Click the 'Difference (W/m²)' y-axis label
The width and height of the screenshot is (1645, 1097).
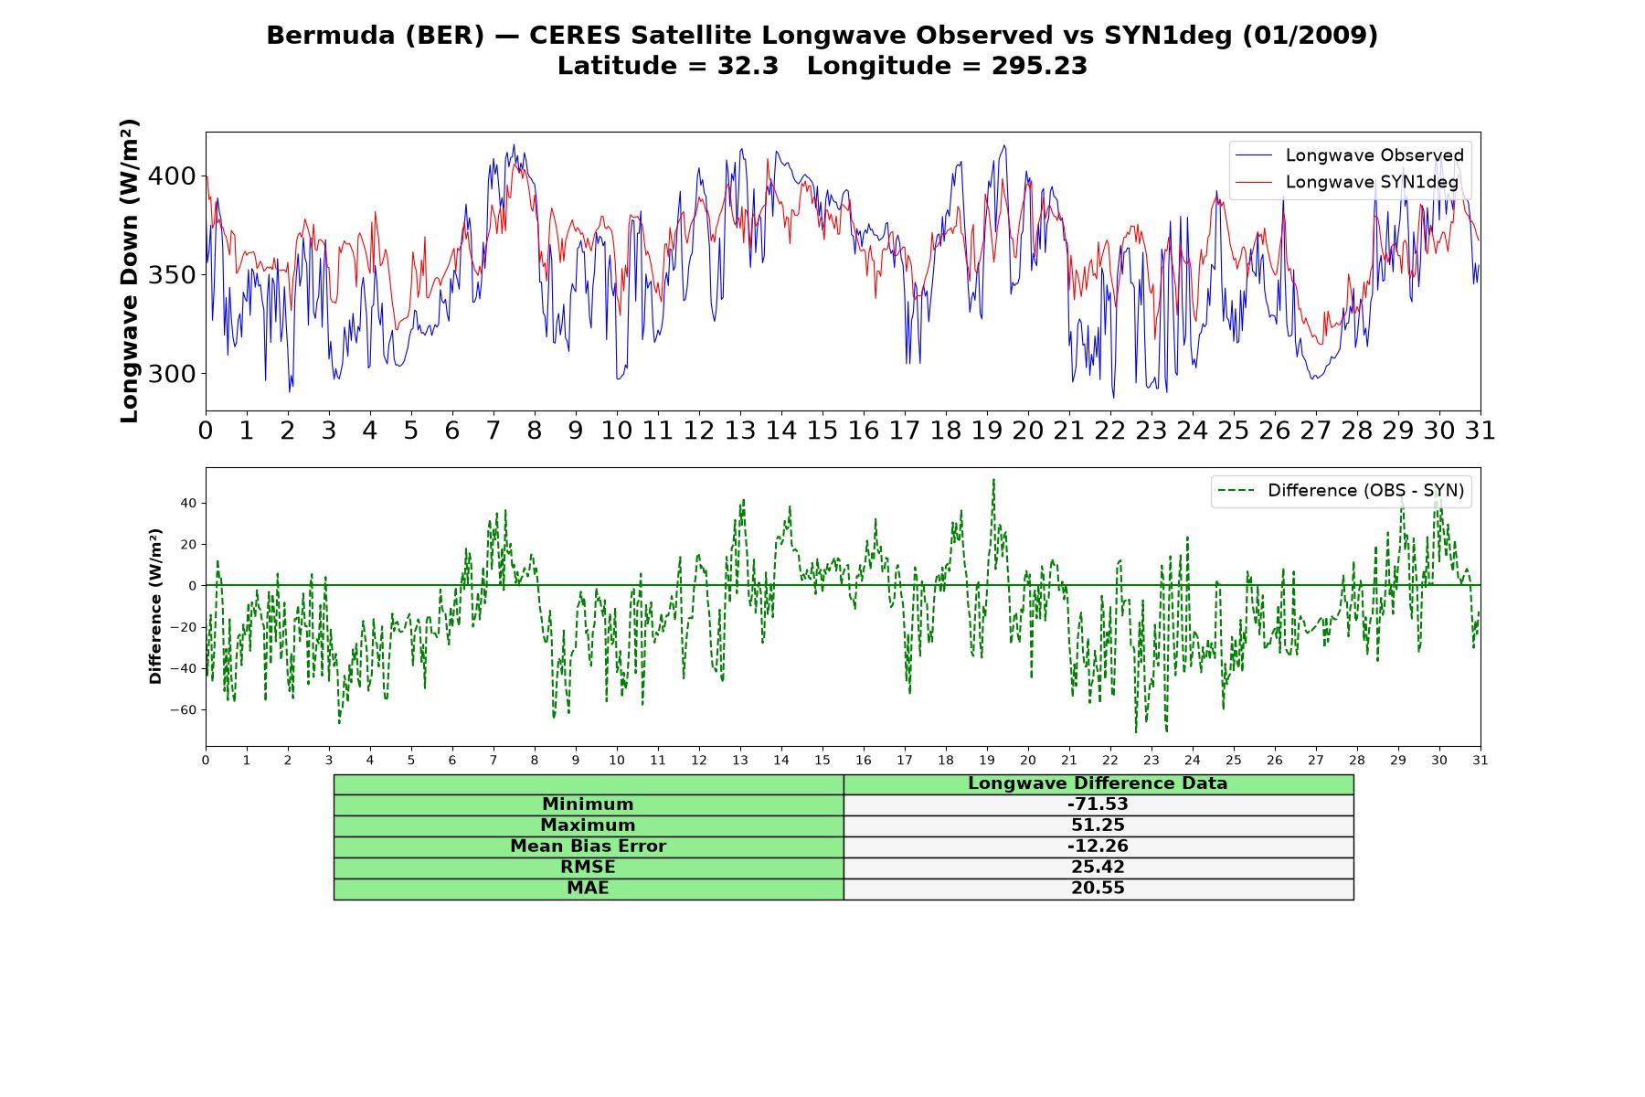155,606
